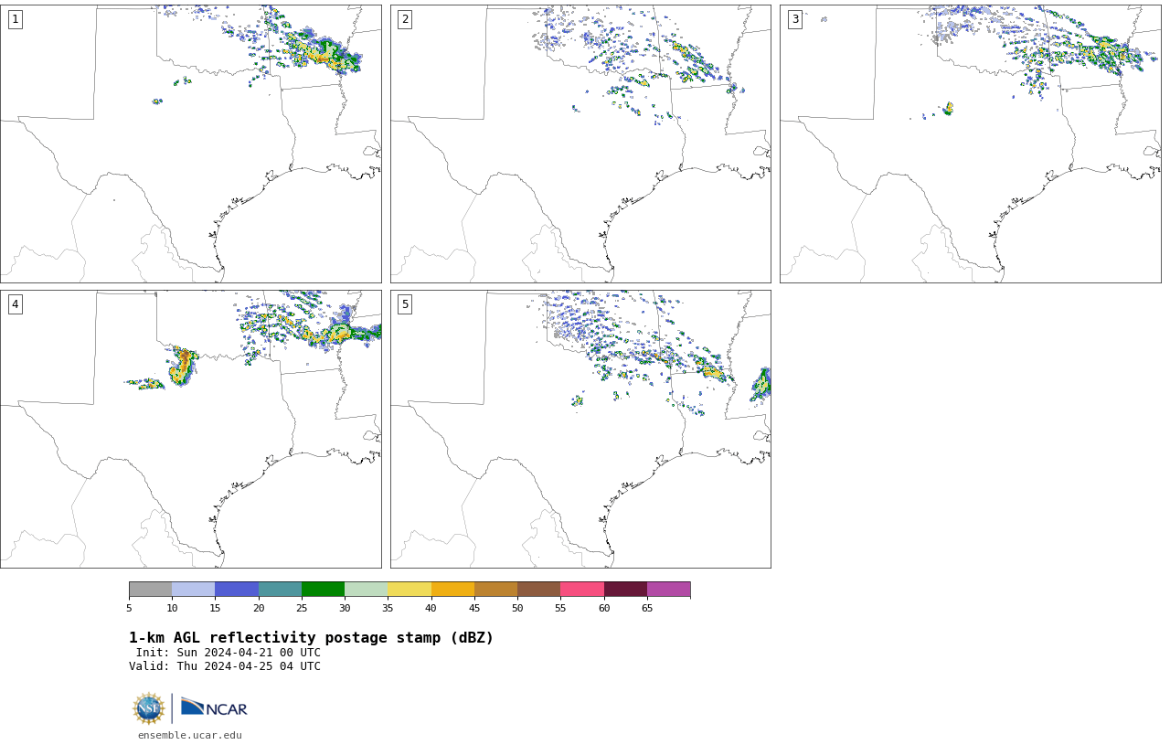
Task: Click the NSF logo icon
Action: [x=149, y=708]
